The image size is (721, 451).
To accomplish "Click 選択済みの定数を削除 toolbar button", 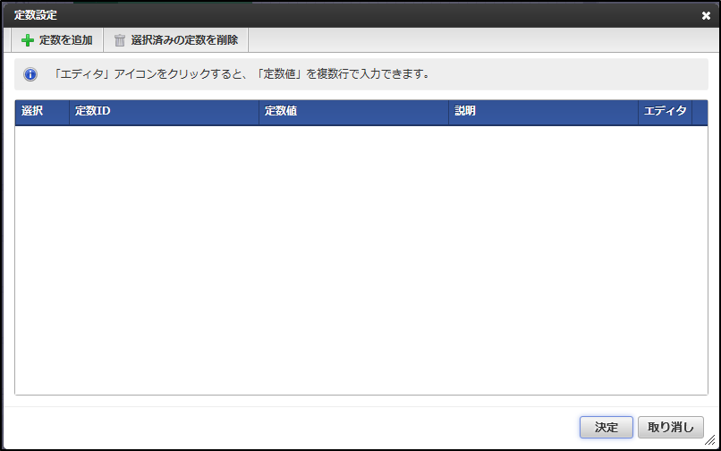I will click(176, 40).
